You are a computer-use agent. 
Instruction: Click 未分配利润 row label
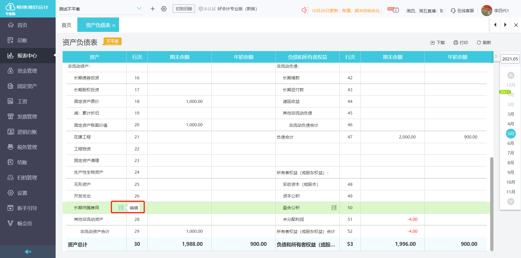point(293,219)
